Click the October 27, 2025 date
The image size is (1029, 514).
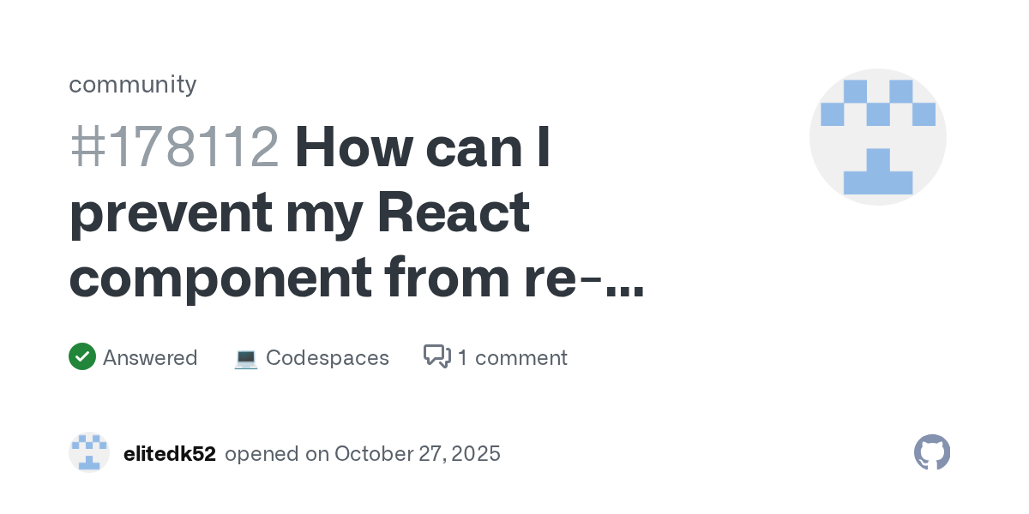point(417,453)
